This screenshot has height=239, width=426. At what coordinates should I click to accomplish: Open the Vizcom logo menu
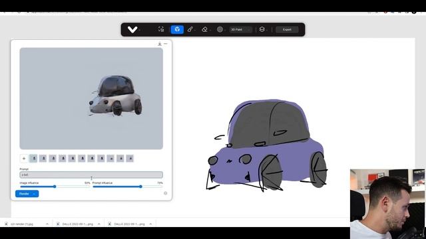point(132,29)
